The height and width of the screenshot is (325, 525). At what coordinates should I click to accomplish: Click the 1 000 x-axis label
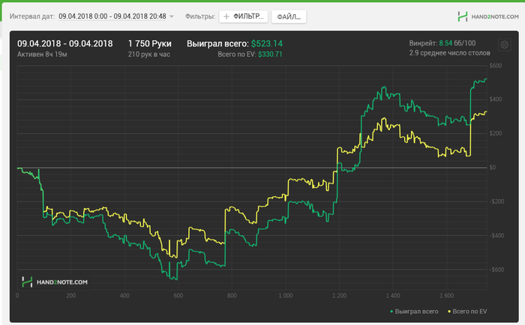pyautogui.click(x=286, y=296)
